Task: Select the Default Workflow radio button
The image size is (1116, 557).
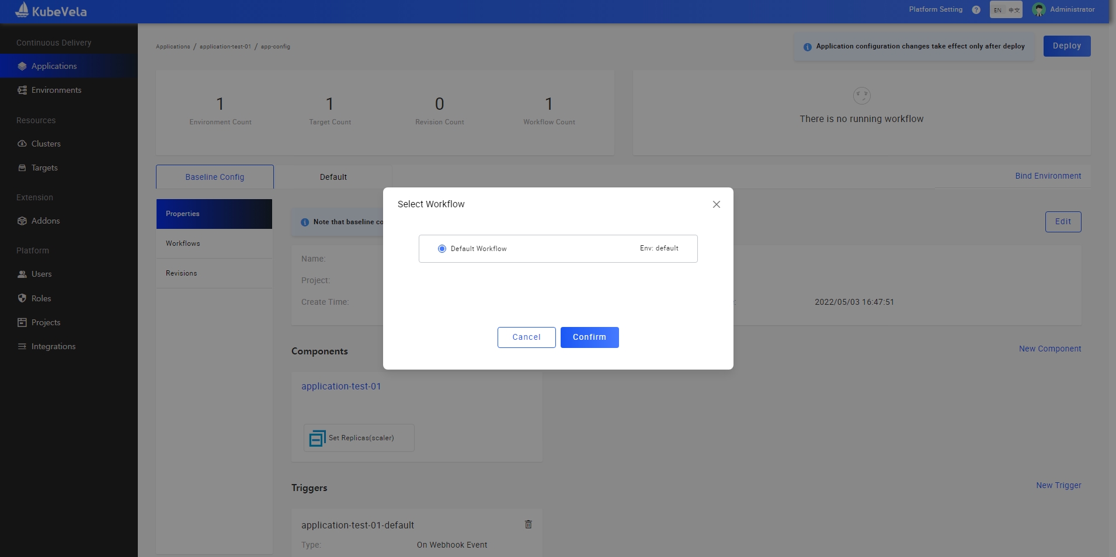Action: tap(442, 249)
